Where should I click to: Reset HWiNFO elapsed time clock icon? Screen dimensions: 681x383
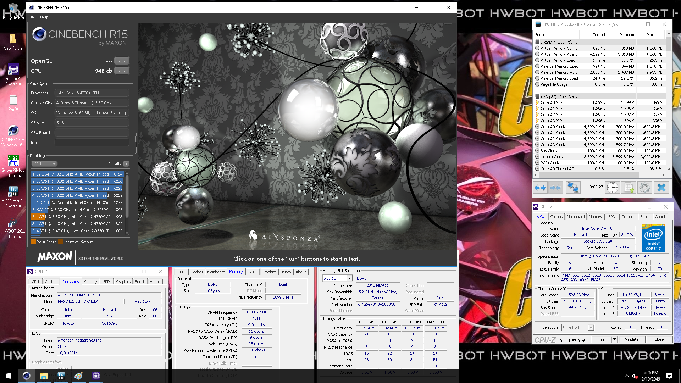pos(613,188)
